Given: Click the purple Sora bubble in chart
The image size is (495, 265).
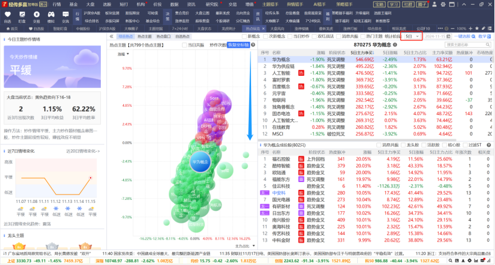Looking at the screenshot, I should click(x=214, y=98).
